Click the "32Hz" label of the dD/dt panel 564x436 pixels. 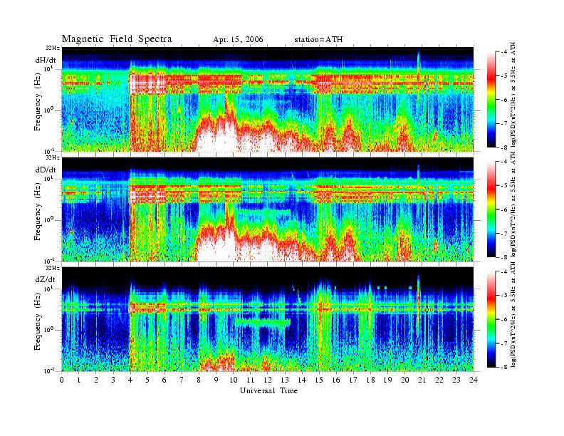[53, 157]
